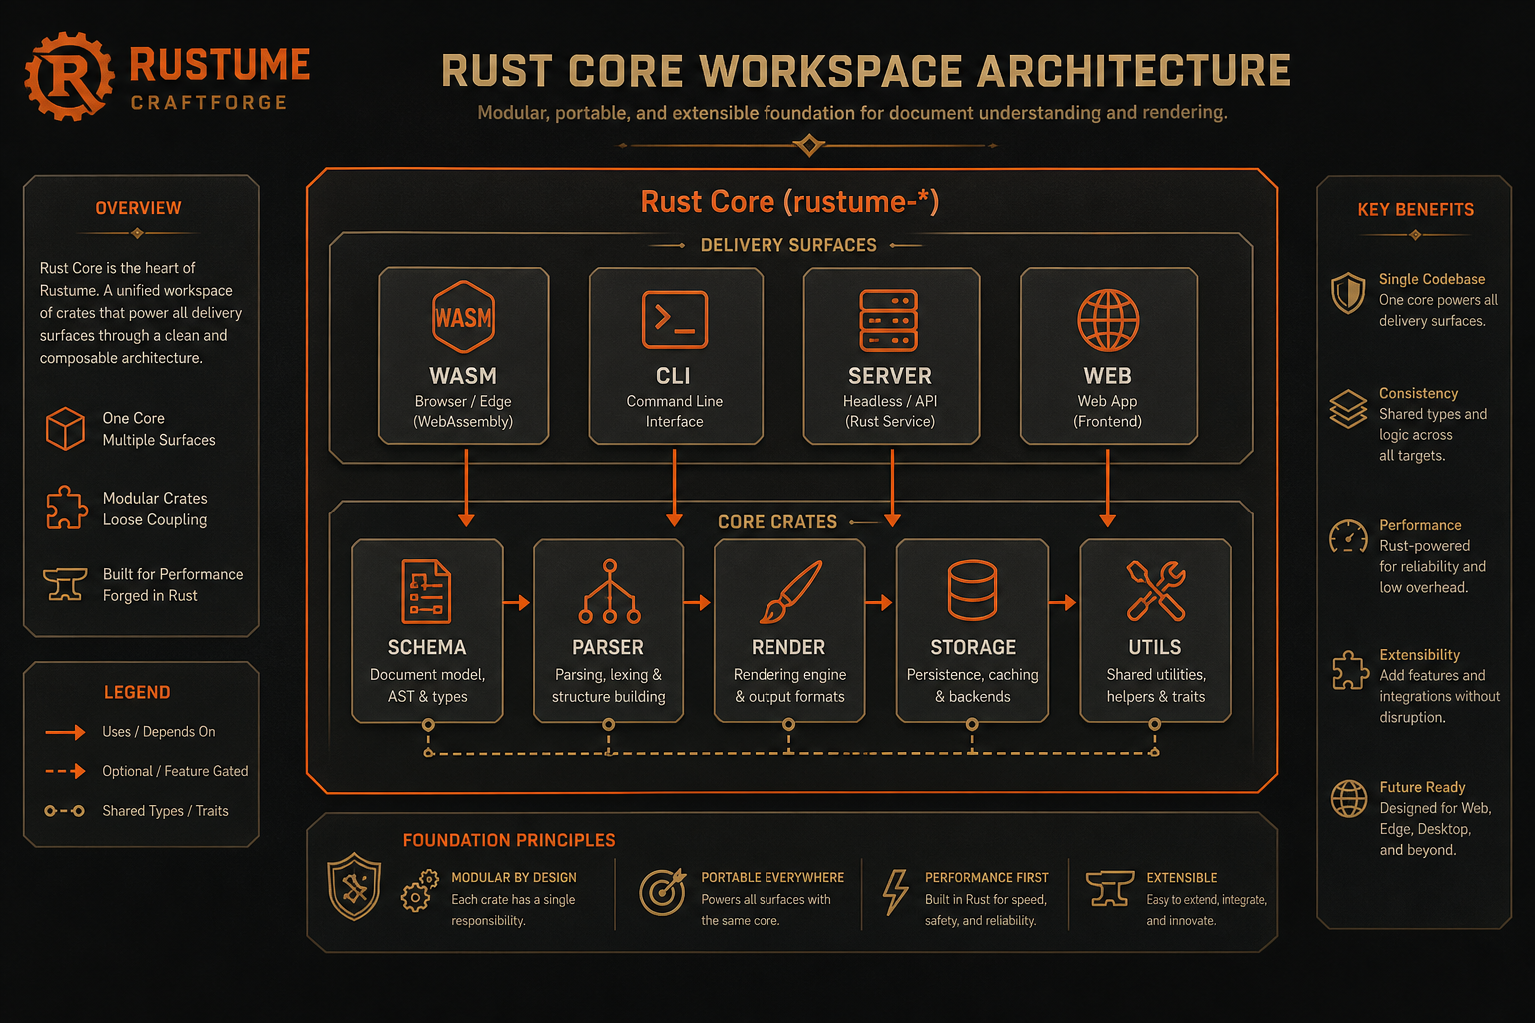Click the WEB globe icon

coord(1108,320)
